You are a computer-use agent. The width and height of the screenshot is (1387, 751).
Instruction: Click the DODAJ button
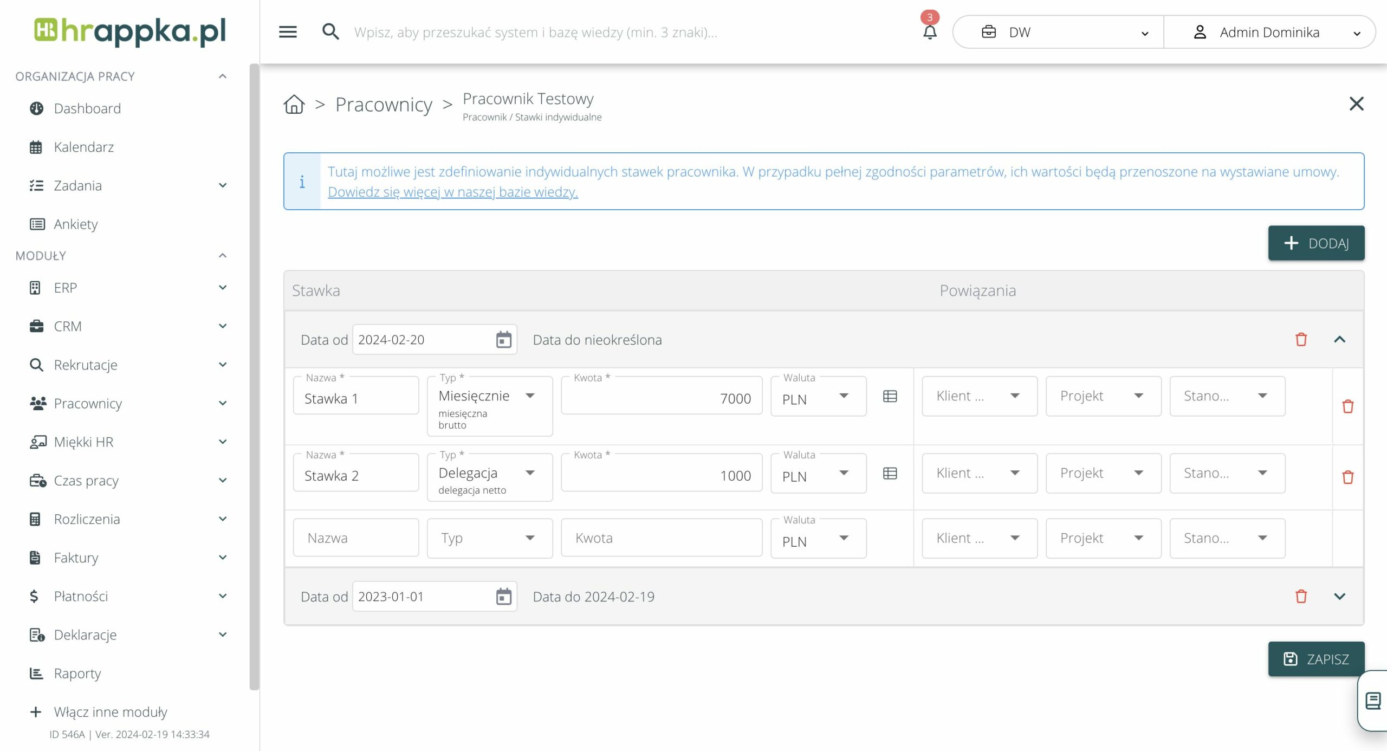[x=1315, y=243]
